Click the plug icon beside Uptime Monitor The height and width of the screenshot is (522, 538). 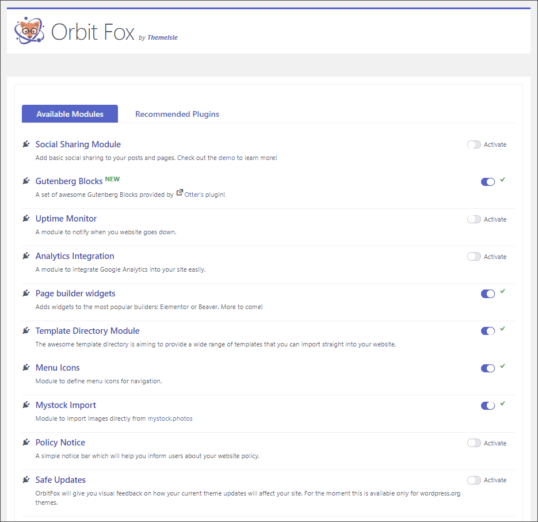tap(26, 218)
